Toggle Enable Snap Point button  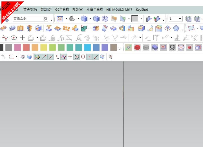(37, 57)
